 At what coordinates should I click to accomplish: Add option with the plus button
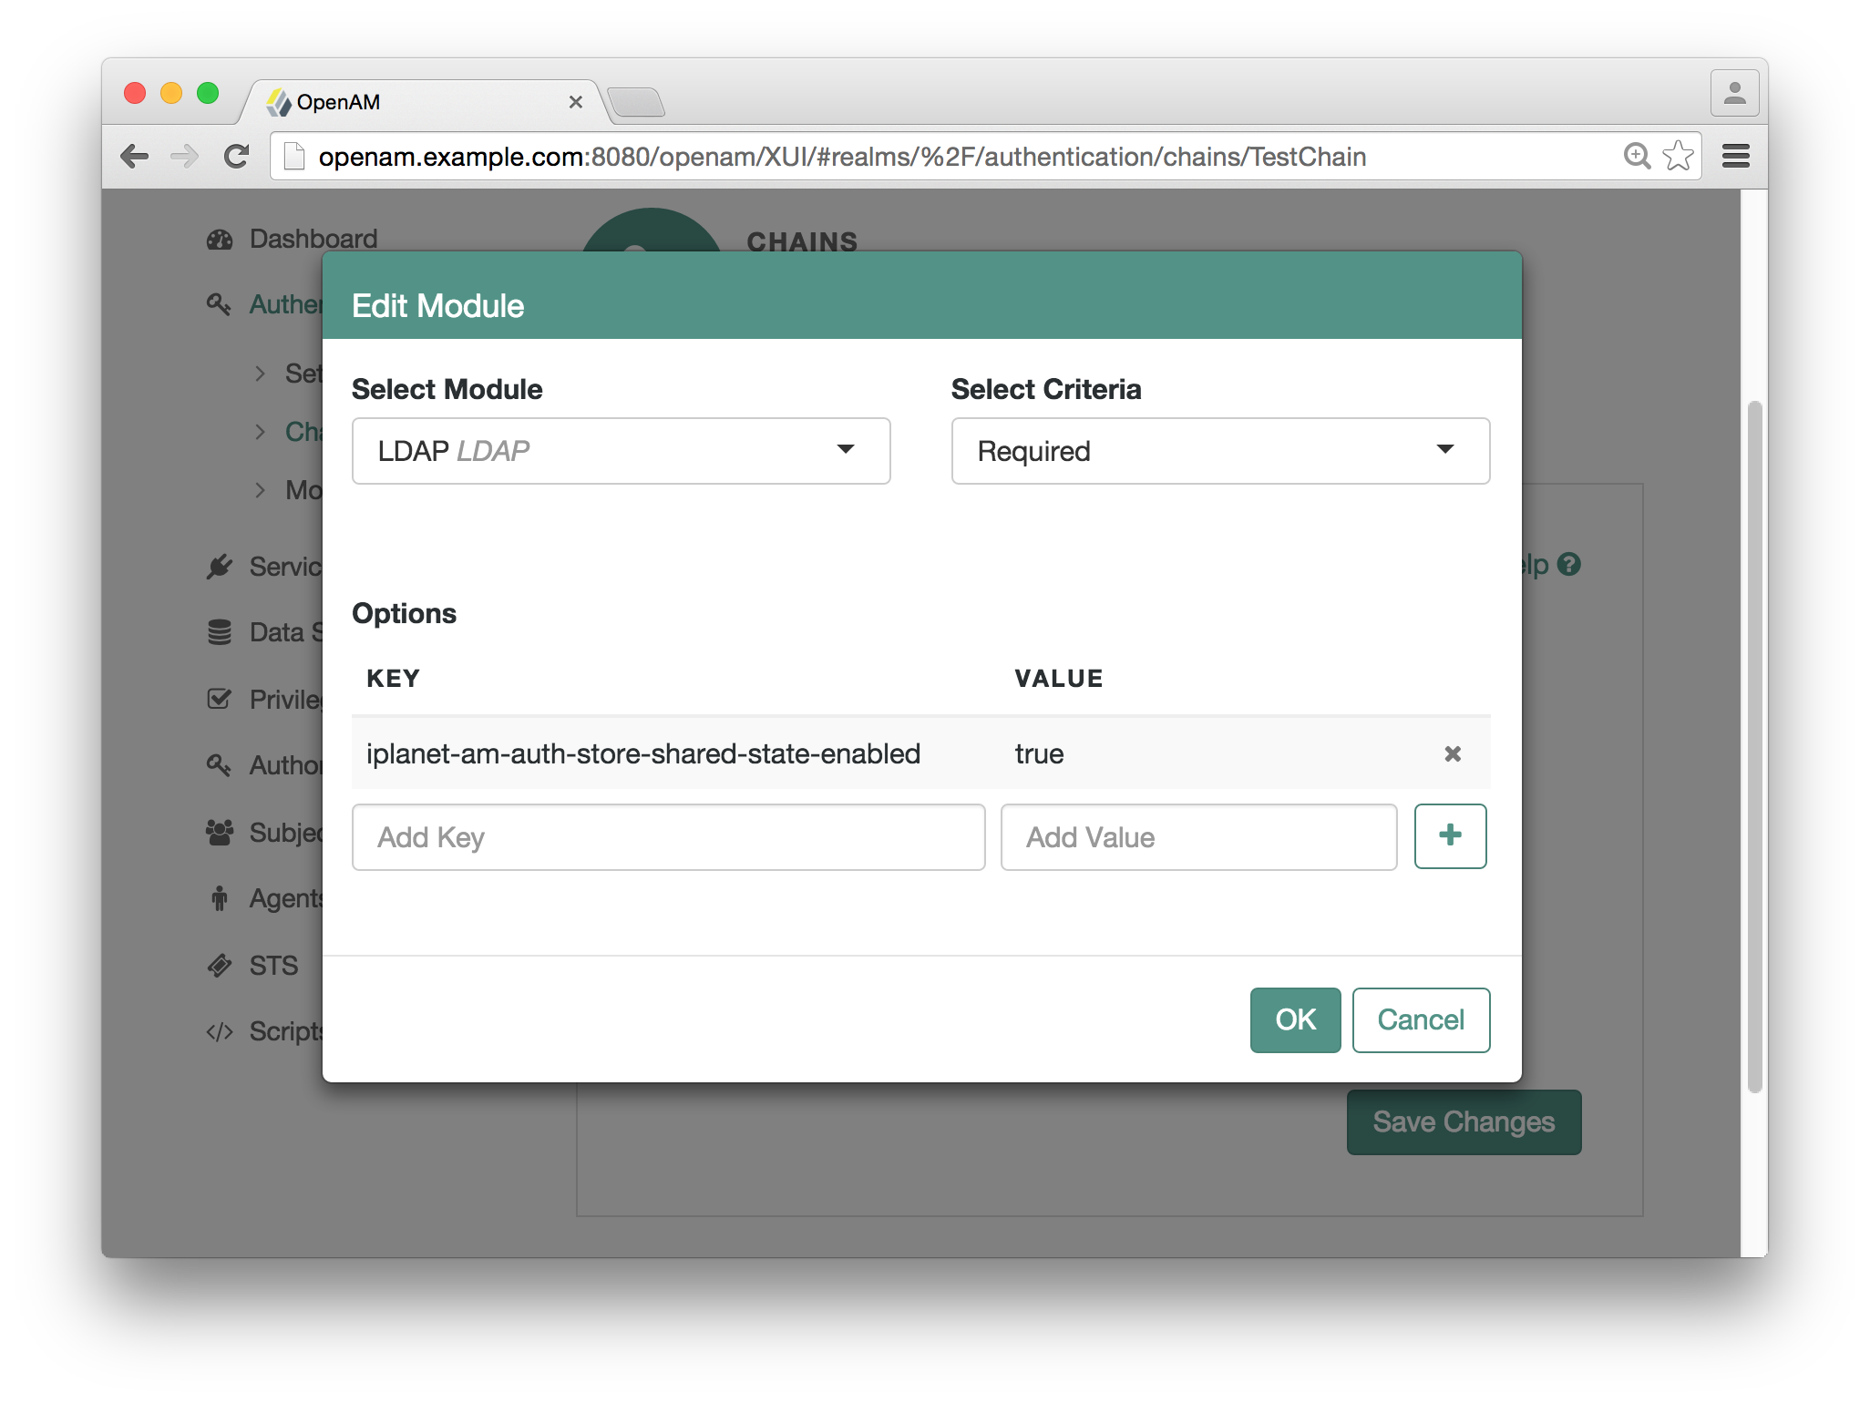point(1450,836)
